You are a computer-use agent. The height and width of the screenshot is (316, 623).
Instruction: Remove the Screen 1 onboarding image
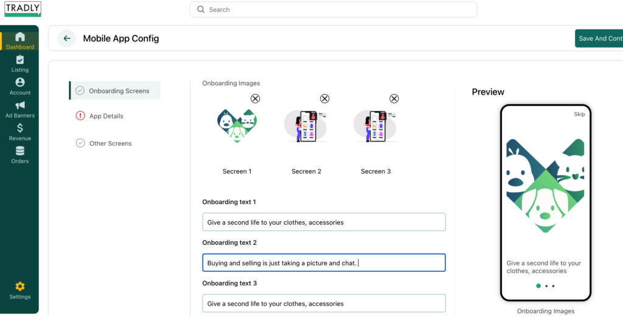pos(256,98)
